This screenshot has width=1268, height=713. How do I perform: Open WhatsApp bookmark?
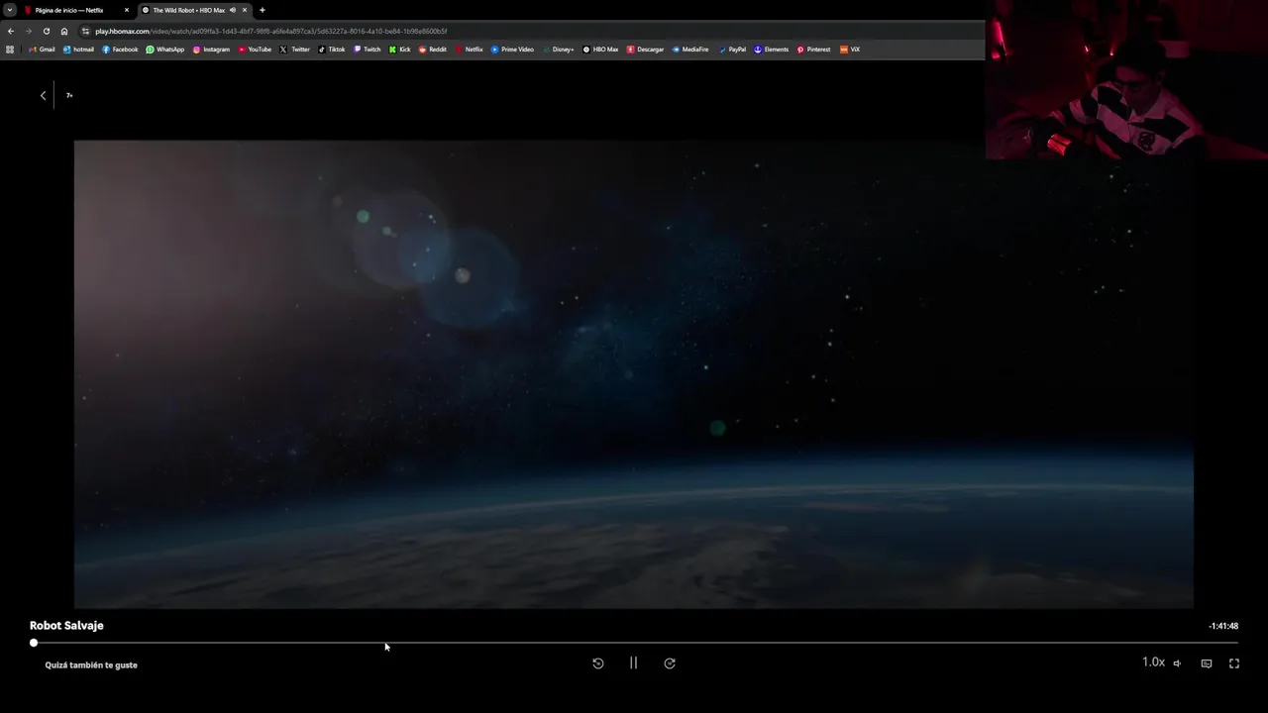(165, 50)
